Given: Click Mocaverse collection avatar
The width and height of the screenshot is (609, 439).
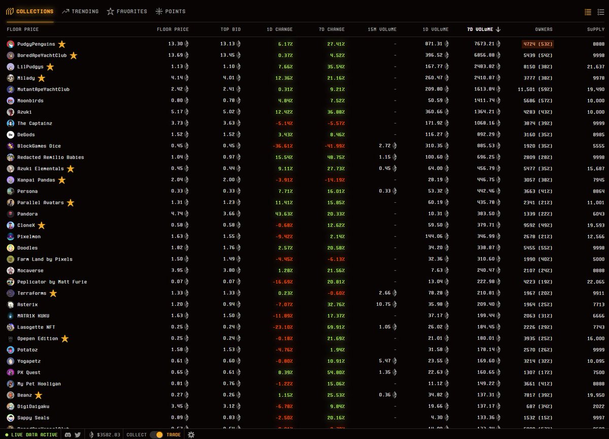Looking at the screenshot, I should pos(11,270).
